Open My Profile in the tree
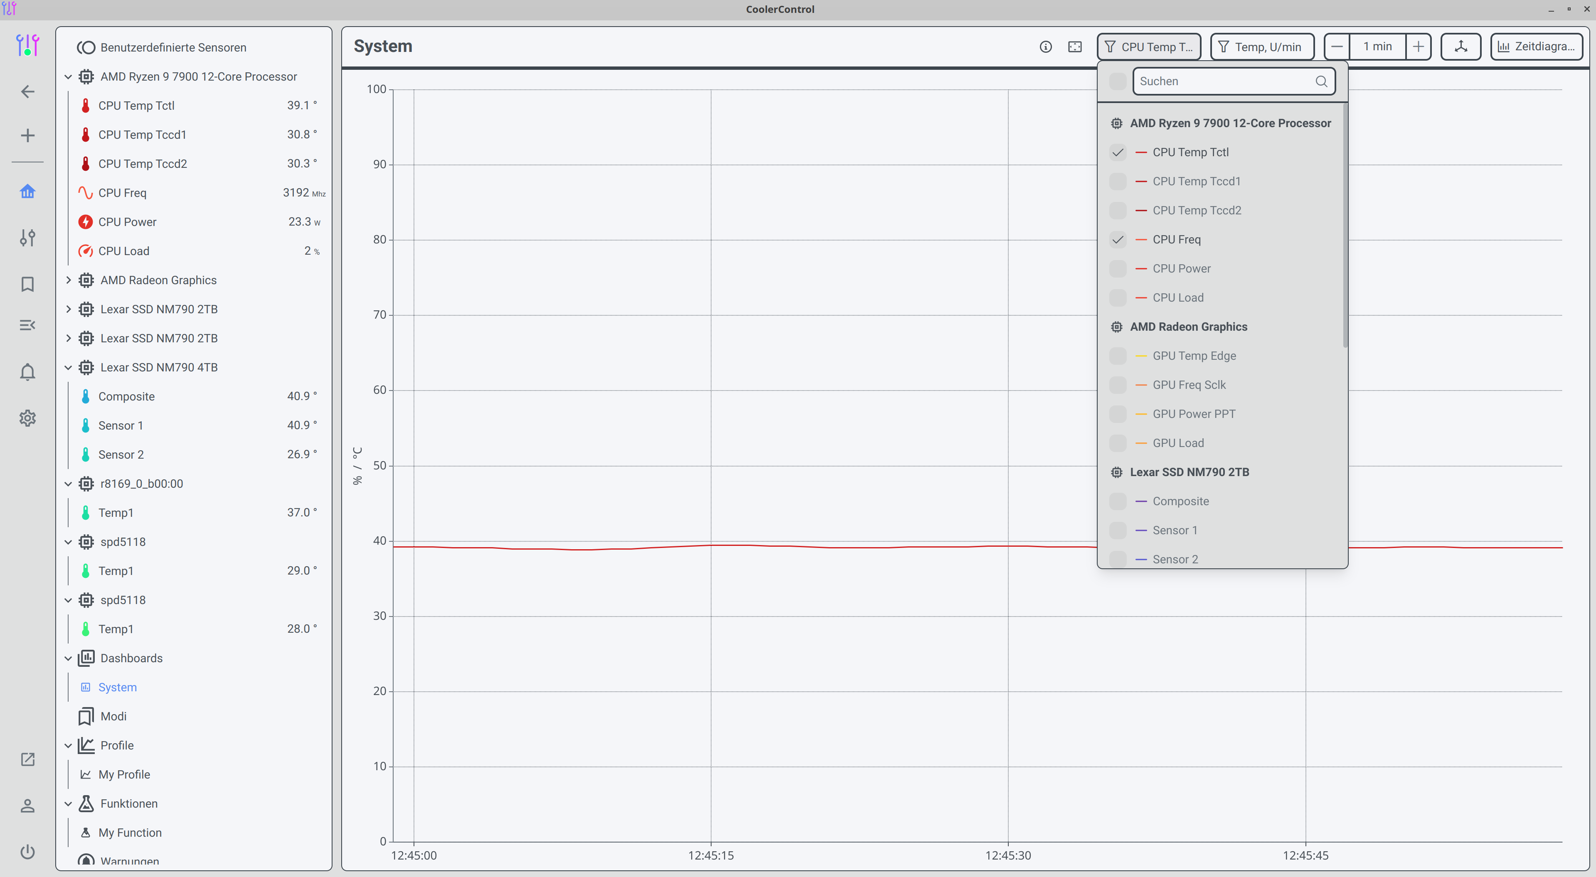The height and width of the screenshot is (877, 1596). [124, 774]
